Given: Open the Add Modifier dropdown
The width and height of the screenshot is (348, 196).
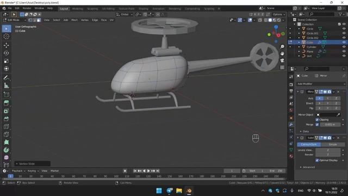Looking at the screenshot, I should 321,84.
